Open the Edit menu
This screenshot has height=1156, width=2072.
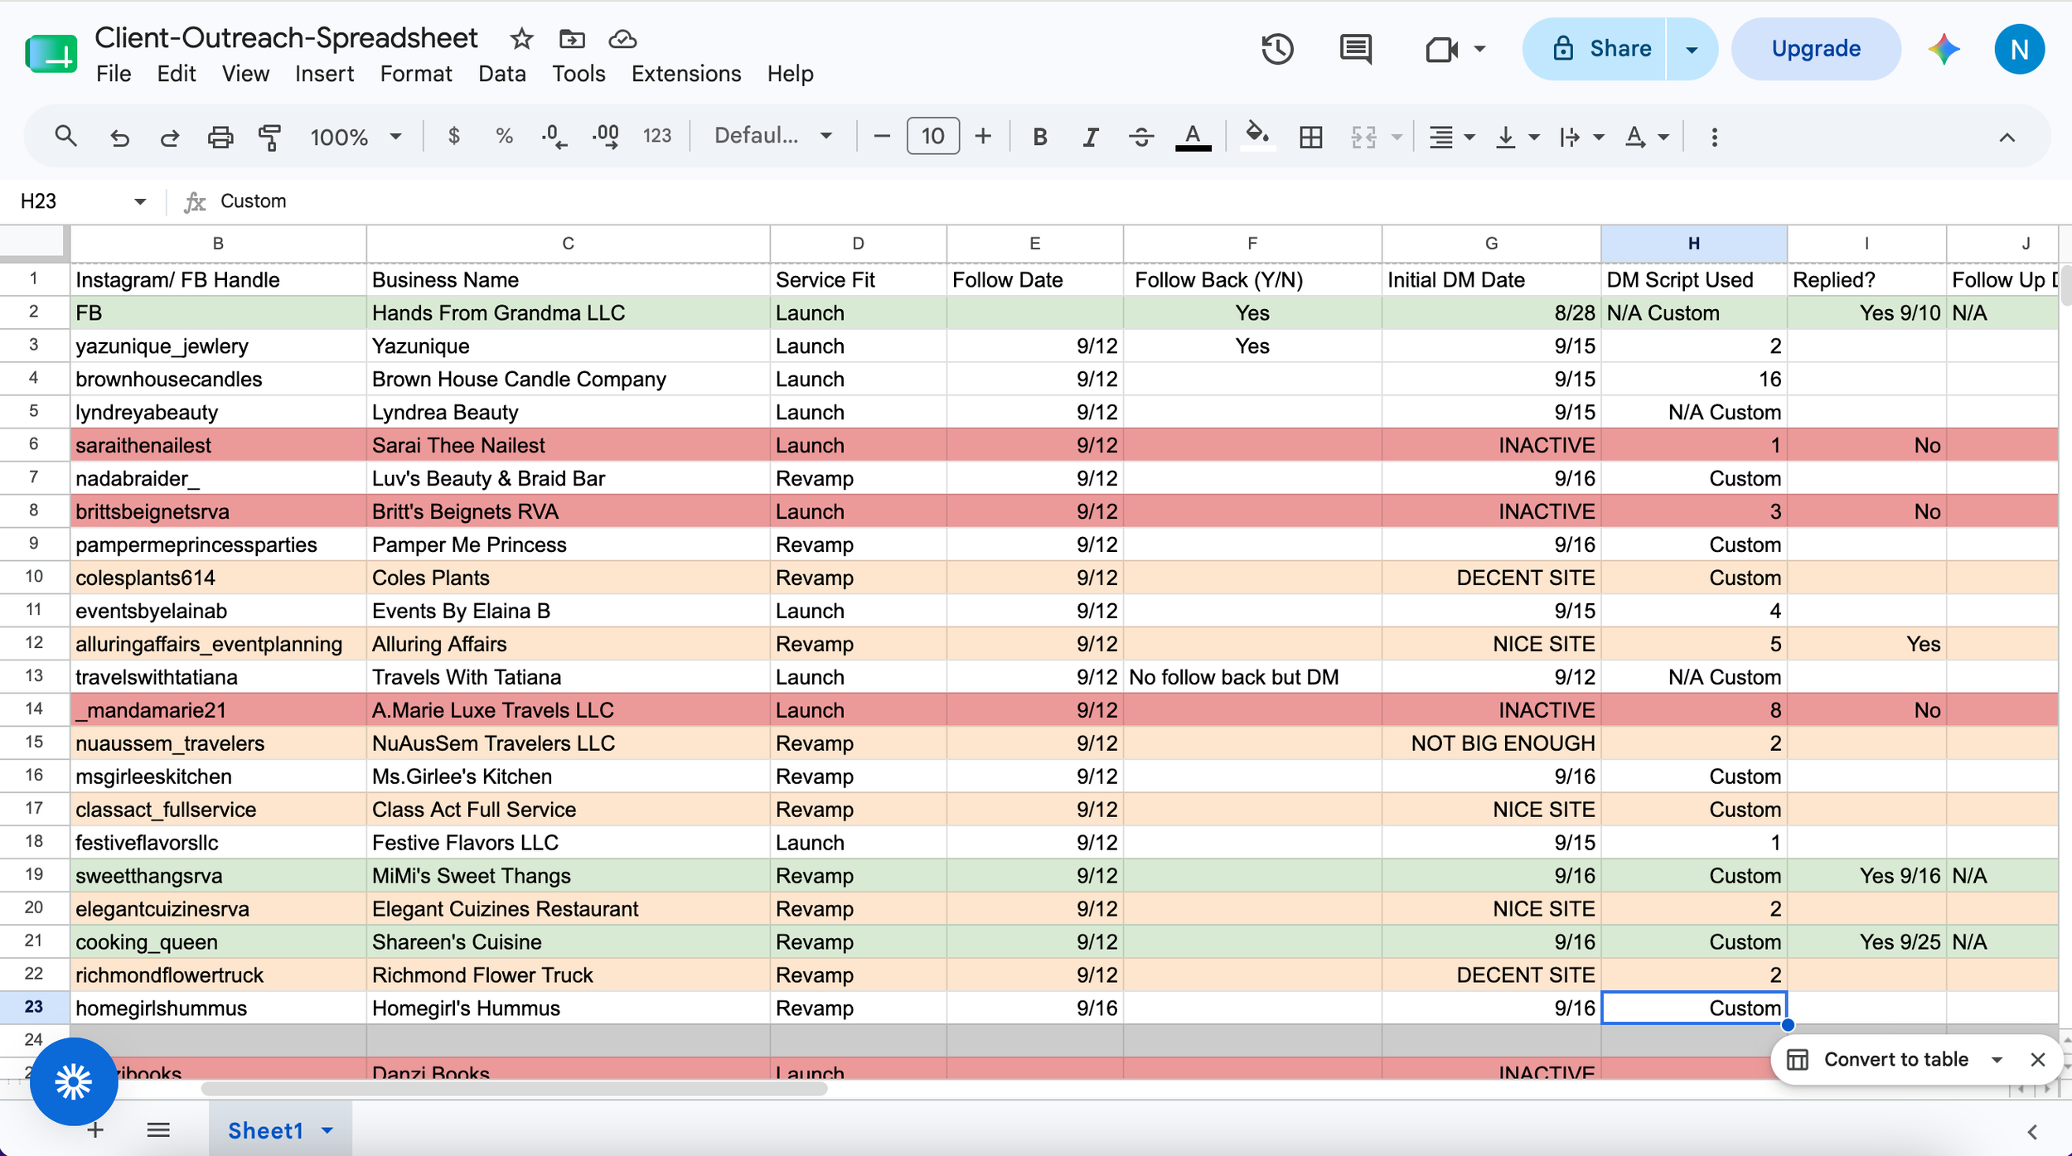point(177,74)
